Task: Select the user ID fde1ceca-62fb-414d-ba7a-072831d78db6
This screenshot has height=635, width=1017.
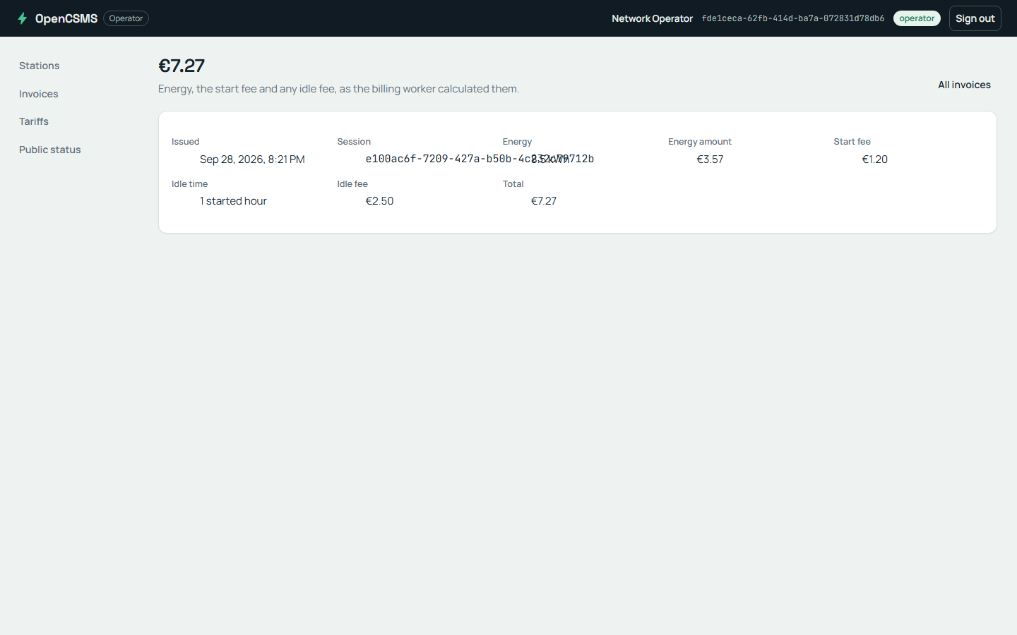Action: coord(793,18)
